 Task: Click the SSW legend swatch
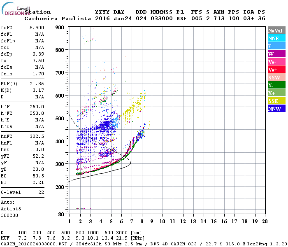pos(276,77)
